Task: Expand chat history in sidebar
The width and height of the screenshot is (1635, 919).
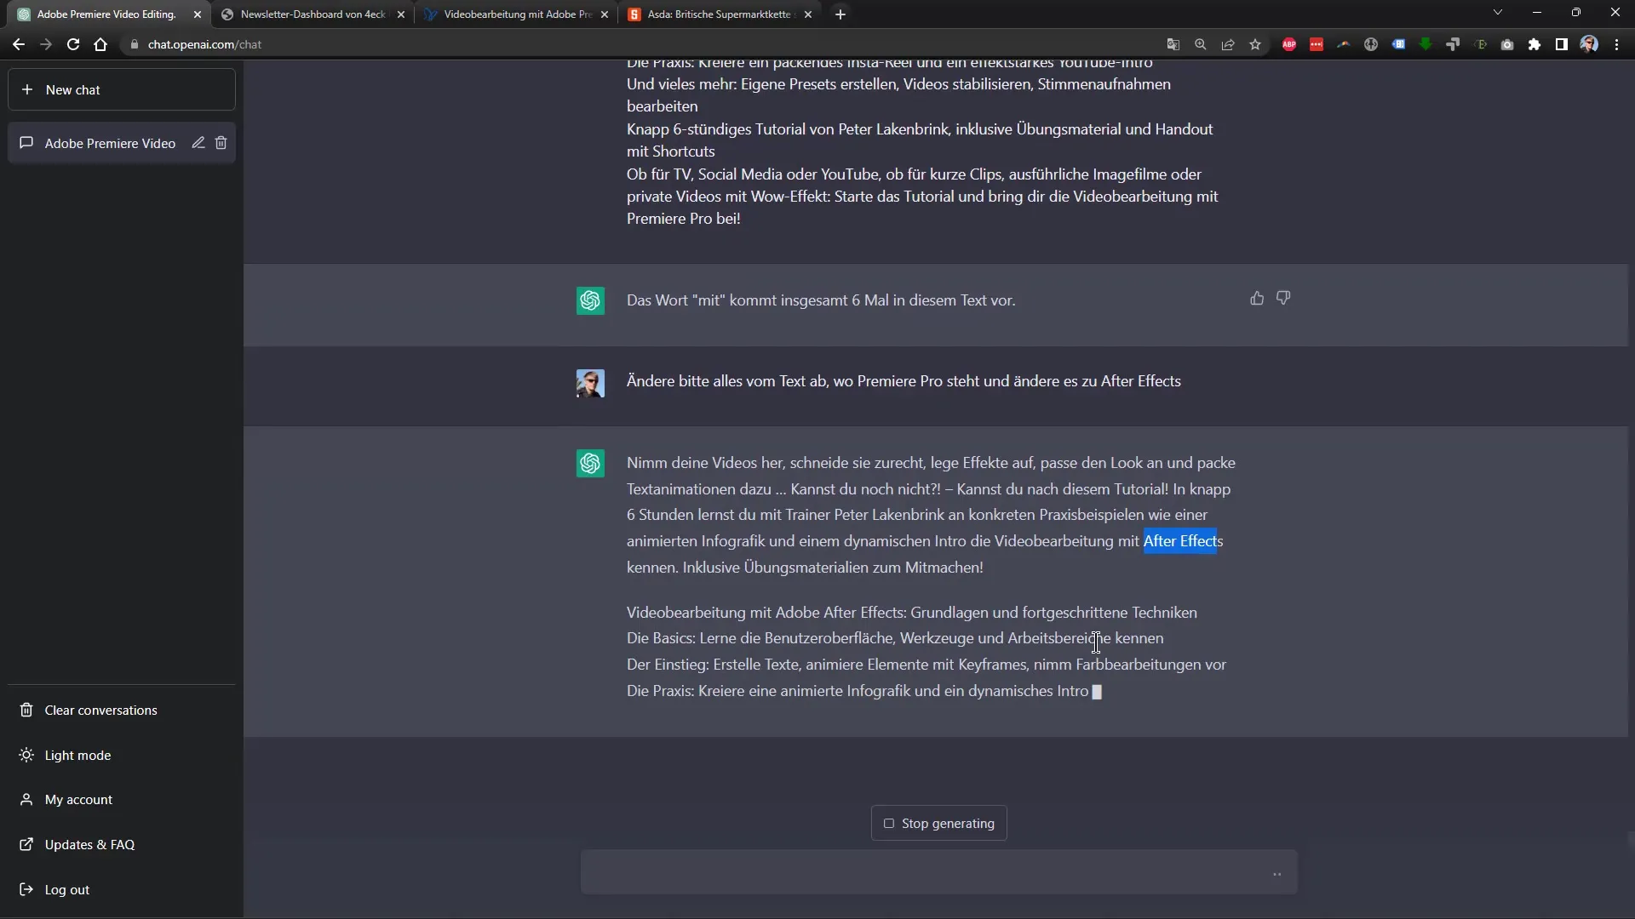Action: (x=110, y=144)
